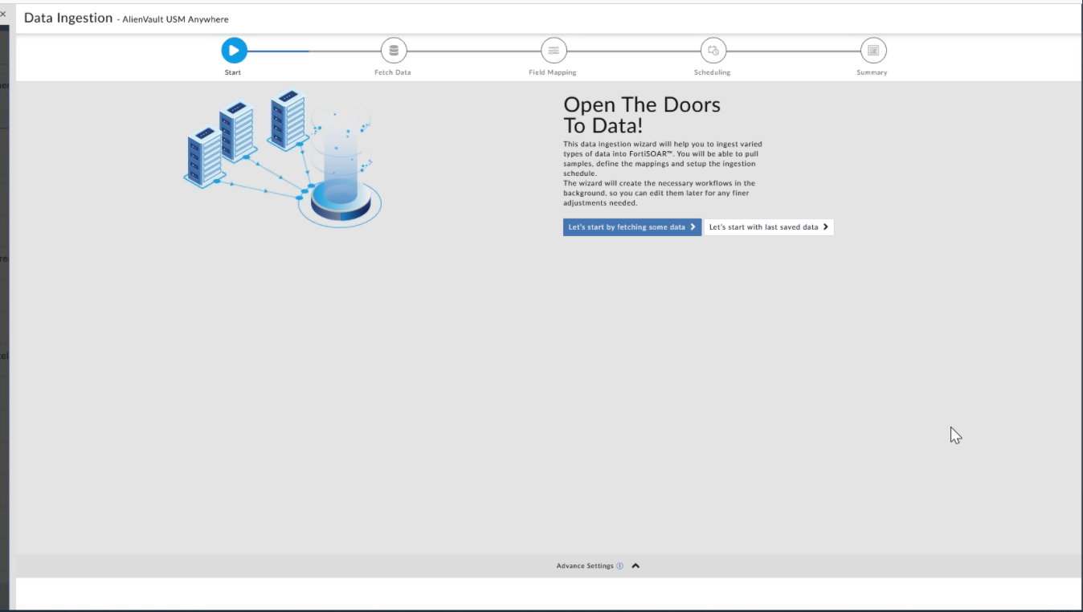Jump to the Scheduling clock icon

(x=713, y=51)
